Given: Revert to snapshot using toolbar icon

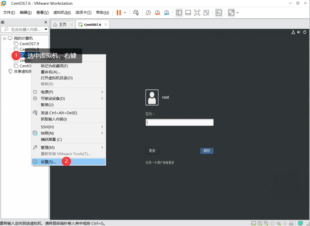Looking at the screenshot, I should point(158,13).
